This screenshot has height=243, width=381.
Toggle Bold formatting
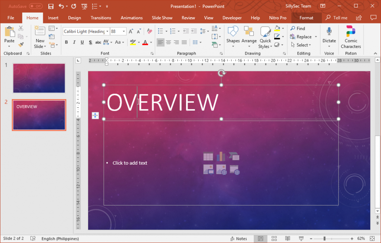coord(66,42)
